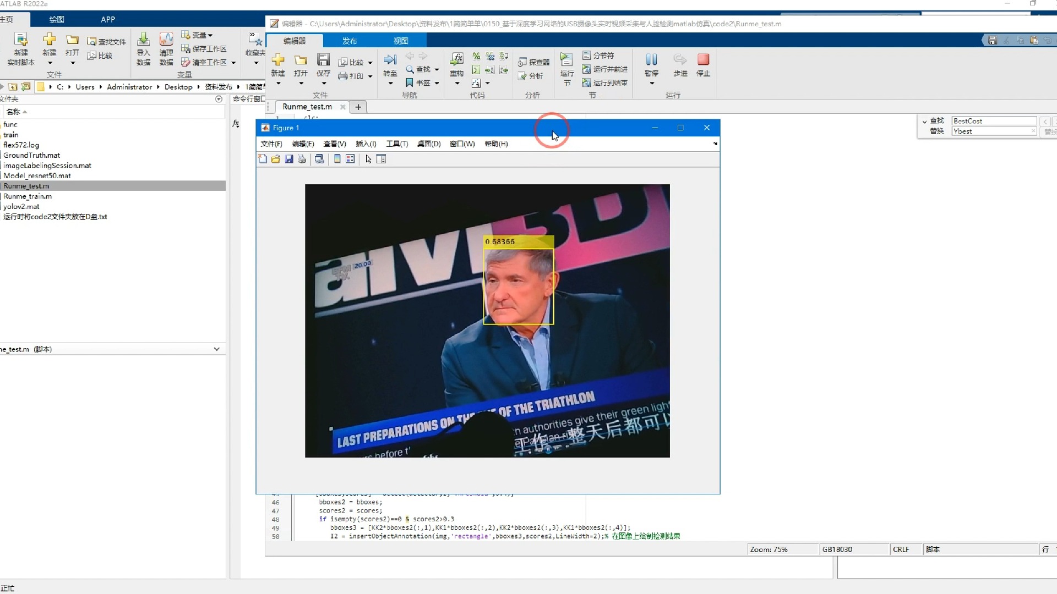The image size is (1057, 594).
Task: Click the Insert Legend icon in Figure 1 toolbar
Action: [x=350, y=159]
